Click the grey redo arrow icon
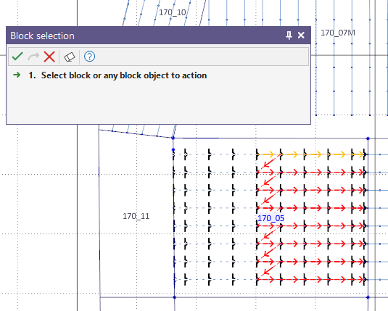388x311 pixels. click(x=33, y=57)
